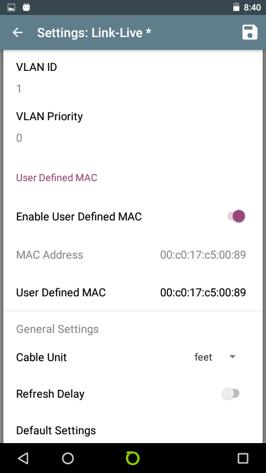Viewport: 266px width, 473px height.
Task: Edit the User Defined MAC value
Action: pos(203,292)
